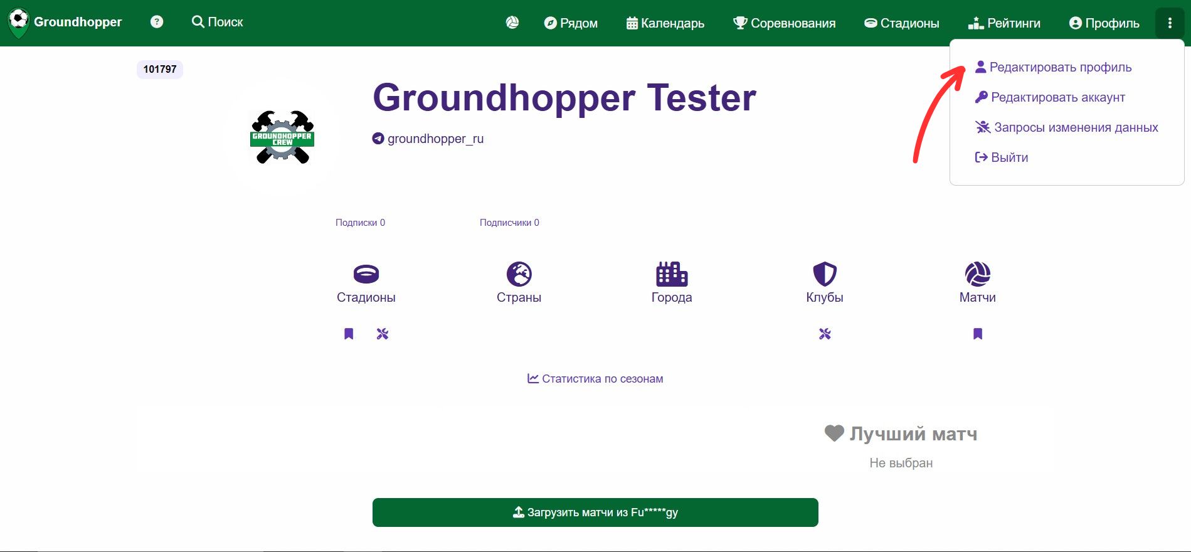The image size is (1191, 552).
Task: Open the help question mark icon
Action: pyautogui.click(x=157, y=22)
